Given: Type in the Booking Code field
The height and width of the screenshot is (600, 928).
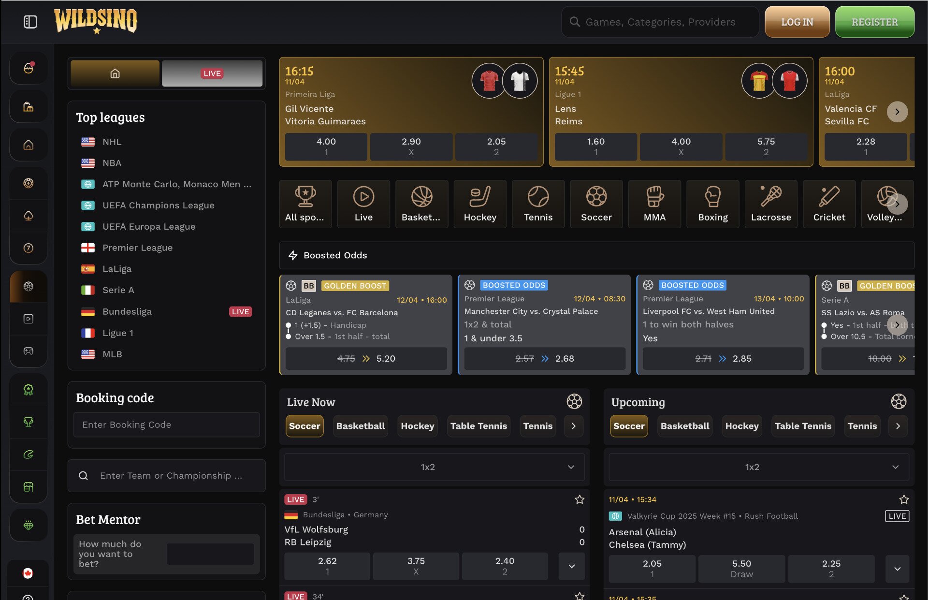Looking at the screenshot, I should 166,424.
